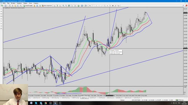This screenshot has height=105, width=188.
Task: Open the Справка menu
Action: click(36, 3)
